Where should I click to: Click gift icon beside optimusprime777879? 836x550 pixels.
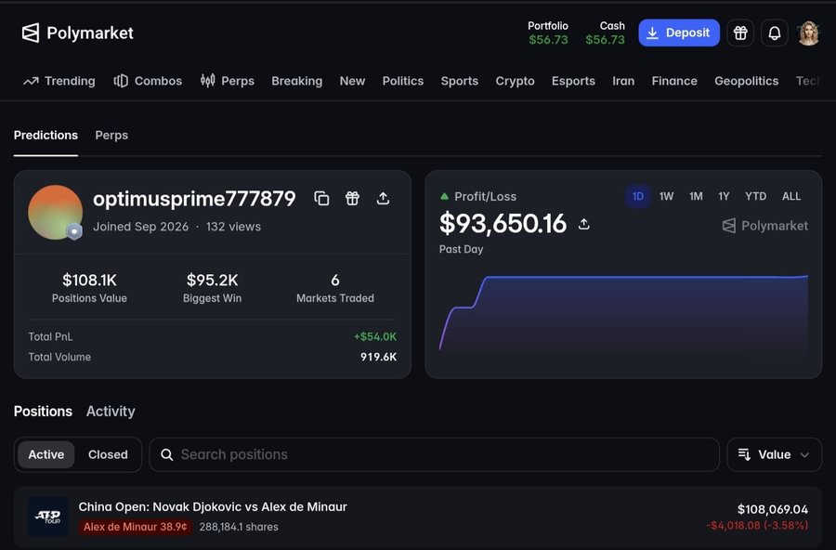pyautogui.click(x=352, y=199)
